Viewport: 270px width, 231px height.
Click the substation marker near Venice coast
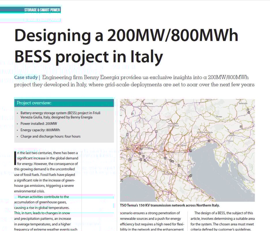191,151
